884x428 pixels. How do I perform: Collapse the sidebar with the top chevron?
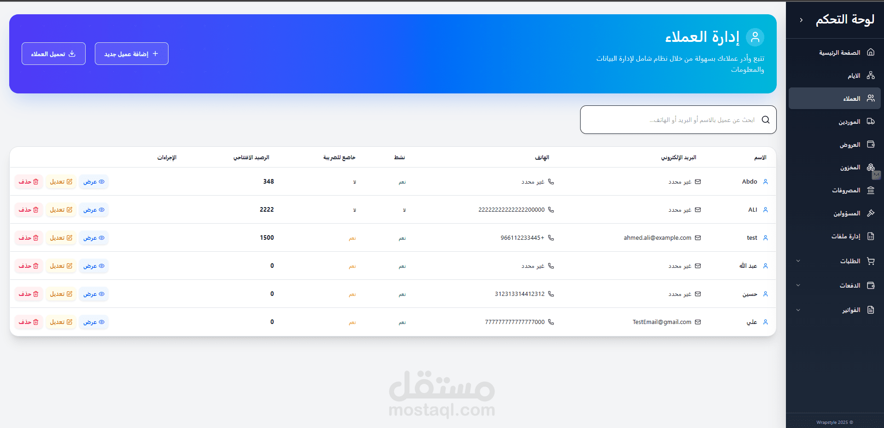click(x=801, y=20)
